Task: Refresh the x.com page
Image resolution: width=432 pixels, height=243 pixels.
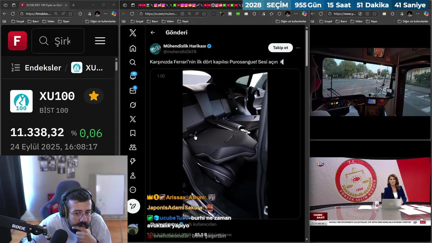Action: point(132,14)
